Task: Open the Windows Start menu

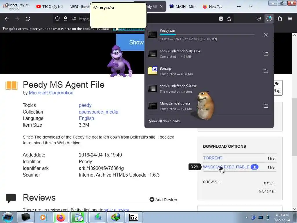Action: (x=8, y=217)
